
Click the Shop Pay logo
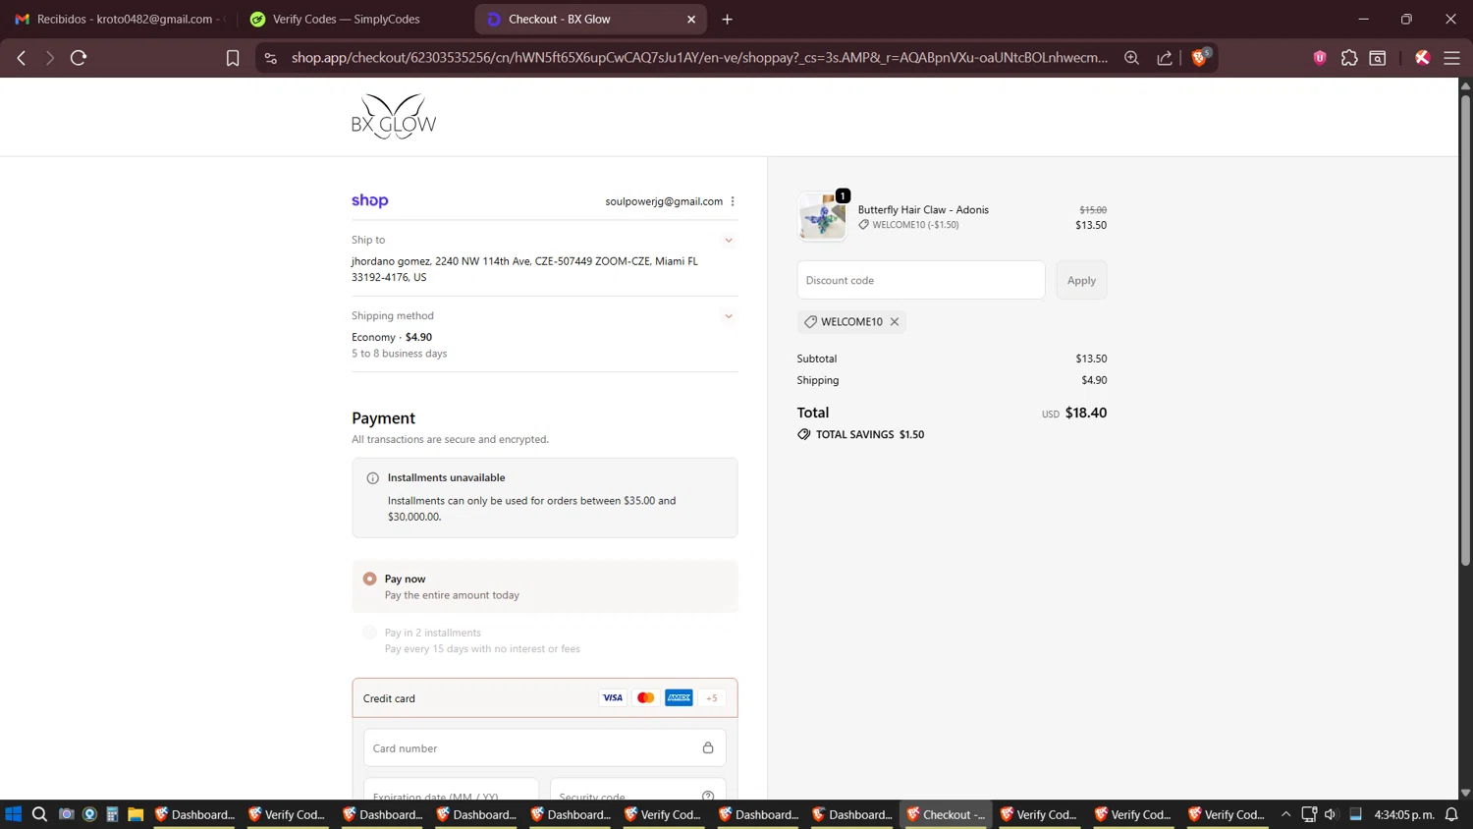pyautogui.click(x=369, y=200)
